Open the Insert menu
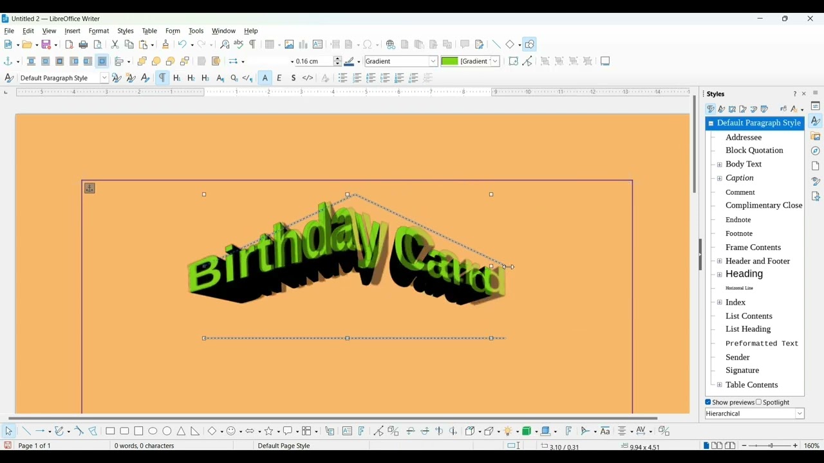Viewport: 824px width, 463px height. coord(73,31)
